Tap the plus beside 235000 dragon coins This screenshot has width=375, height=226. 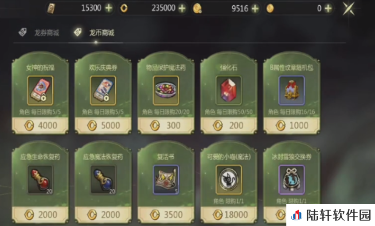[182, 8]
